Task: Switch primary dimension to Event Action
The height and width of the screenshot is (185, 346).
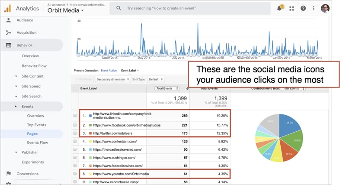Action: pyautogui.click(x=109, y=71)
